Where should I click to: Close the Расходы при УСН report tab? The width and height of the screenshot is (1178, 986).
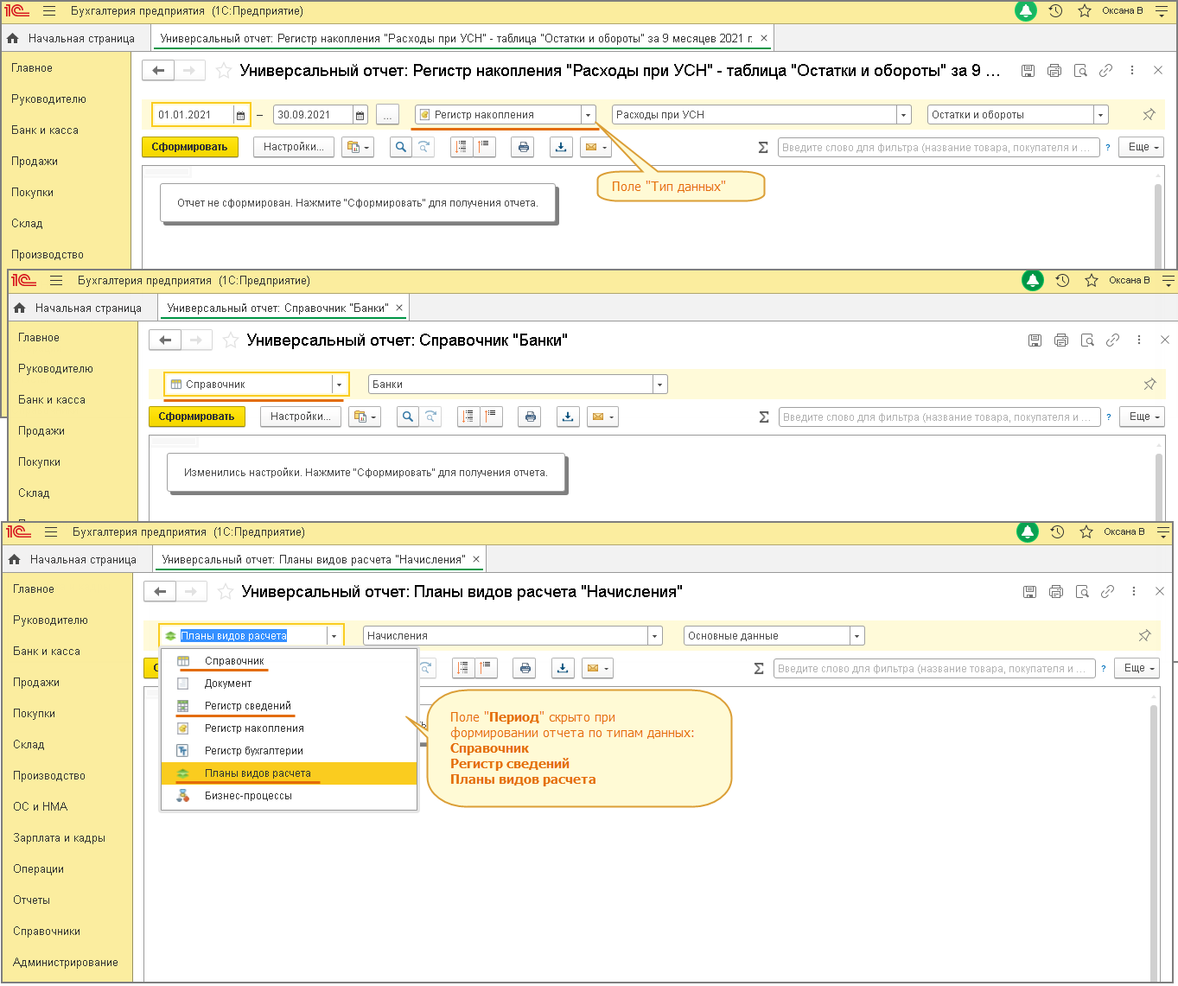[x=764, y=38]
